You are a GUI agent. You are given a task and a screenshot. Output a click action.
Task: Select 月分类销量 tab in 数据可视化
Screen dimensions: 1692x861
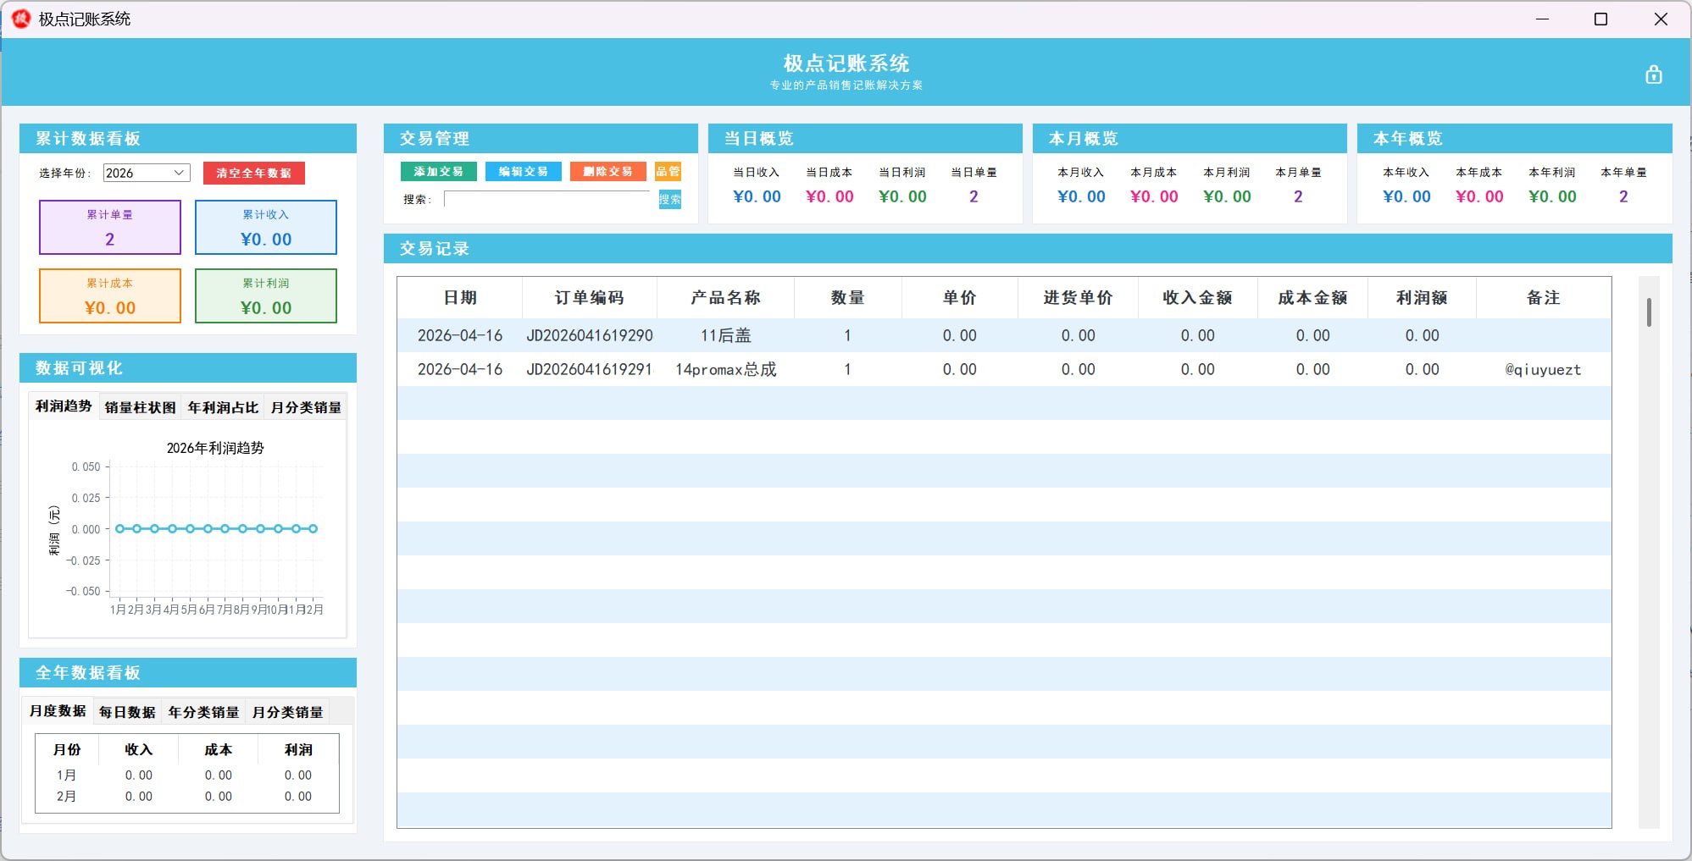pos(305,407)
